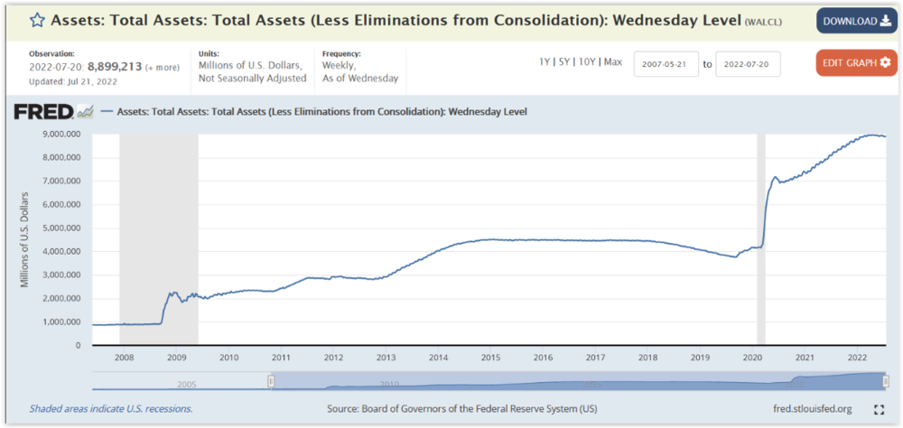Viewport: 903px width, 428px height.
Task: Click the chart navigator timeline near 2005
Action: pyautogui.click(x=187, y=383)
